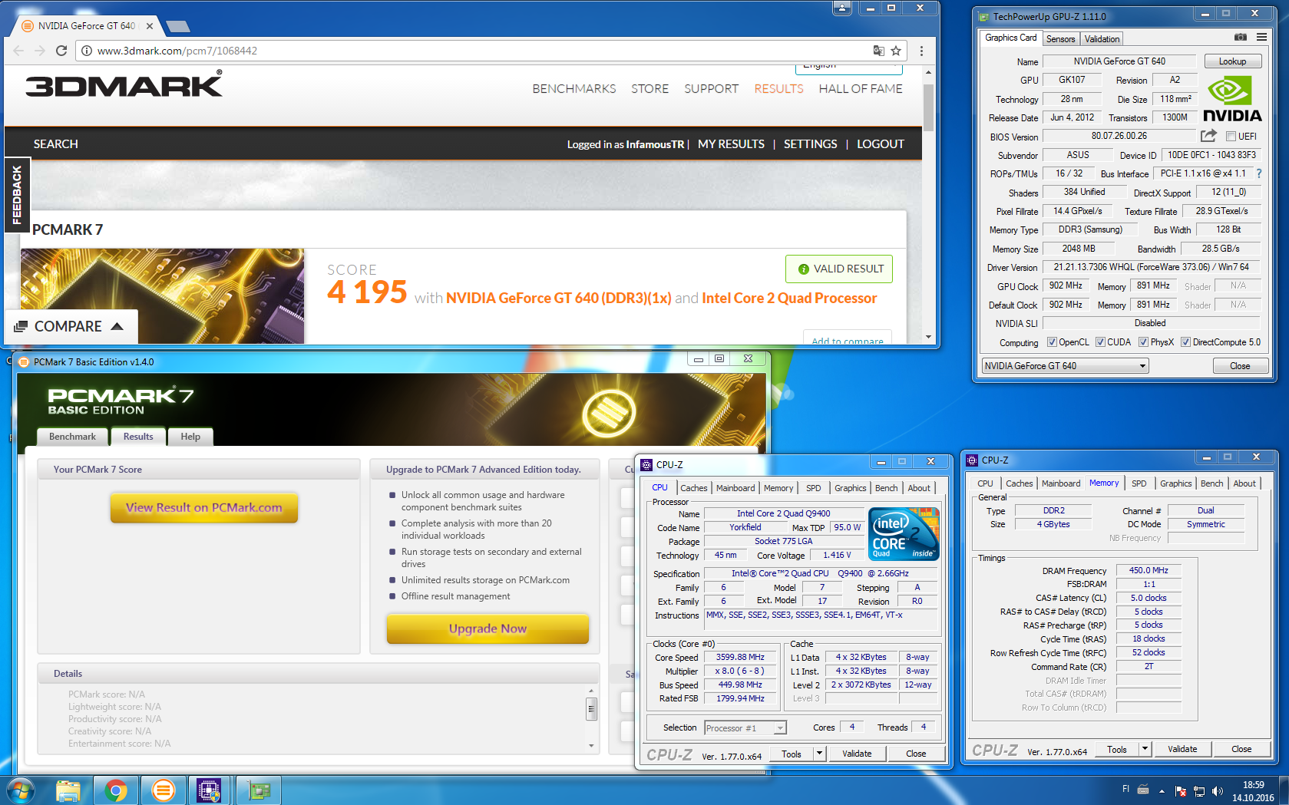Toggle the UEFI checkbox in GPU-Z
The image size is (1289, 805).
1231,137
